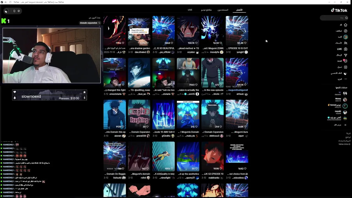The image size is (352, 198).
Task: Open the Messages paper-plane sidebar icon
Action: 345,55
